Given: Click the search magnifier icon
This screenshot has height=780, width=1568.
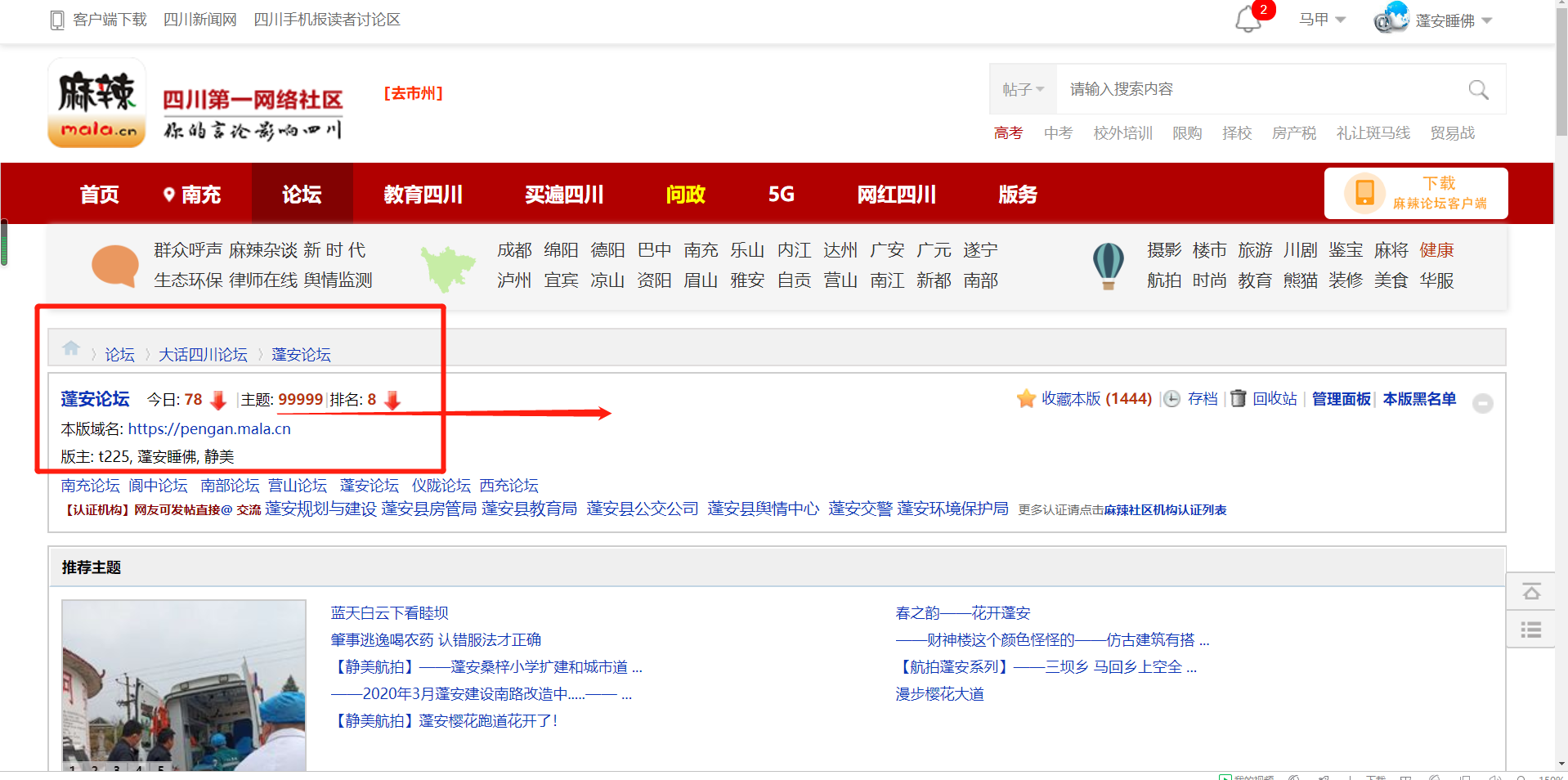Looking at the screenshot, I should tap(1478, 89).
